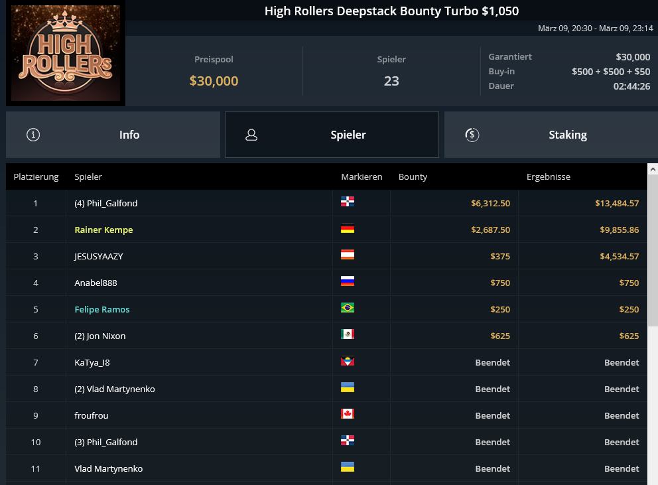Screen dimensions: 658x485
Task: Select player (2) Vlad Martynenko
Action: click(115, 389)
